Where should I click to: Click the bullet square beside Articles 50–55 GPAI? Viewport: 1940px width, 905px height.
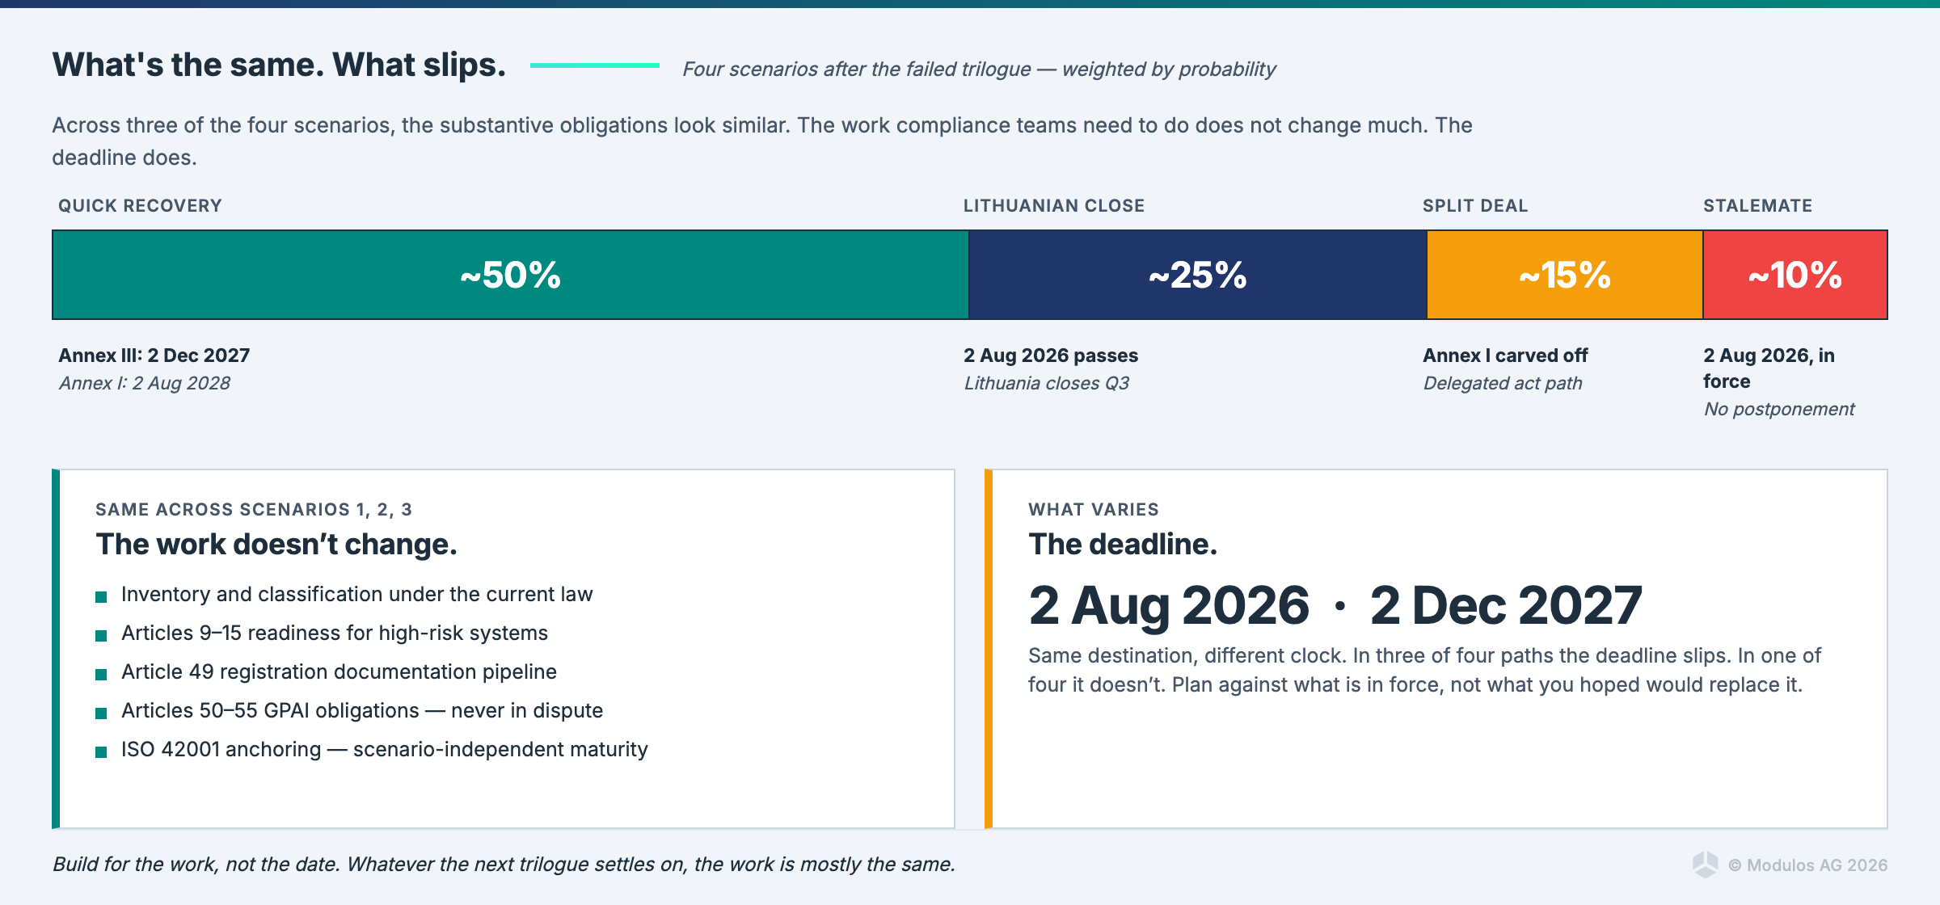point(101,713)
